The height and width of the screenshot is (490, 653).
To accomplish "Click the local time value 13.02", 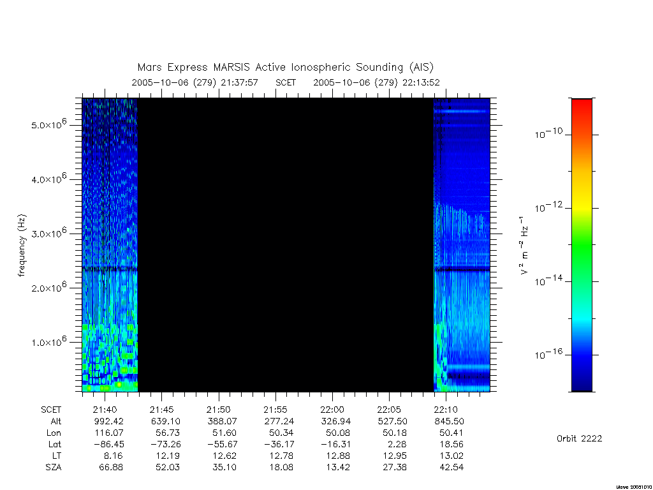I will pyautogui.click(x=452, y=456).
